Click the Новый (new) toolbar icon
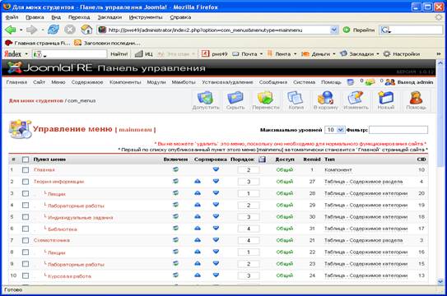Screen dimensions: 447x296 pos(386,100)
